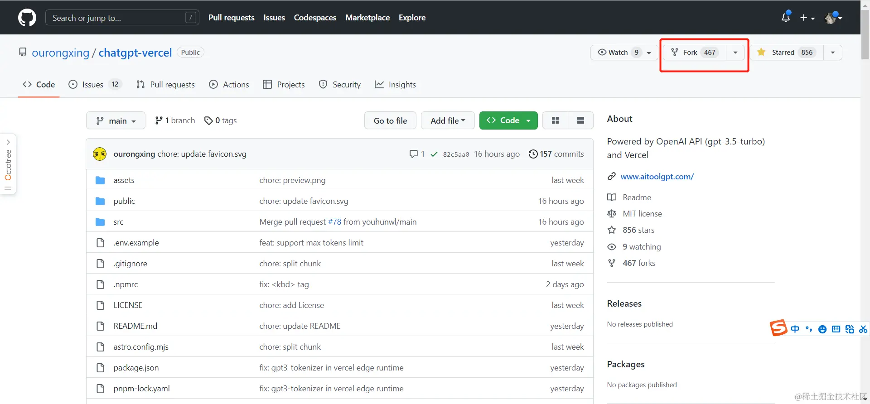The image size is (870, 404).
Task: Open commit message update favicon.svg
Action: point(202,154)
